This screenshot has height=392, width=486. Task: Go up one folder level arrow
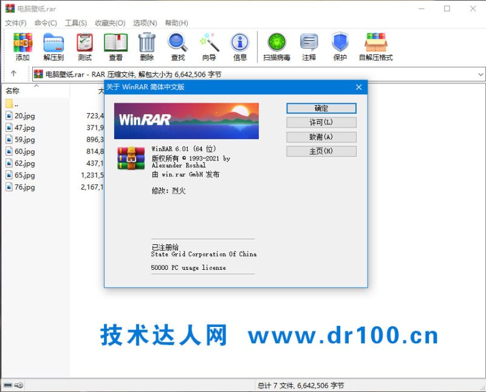[x=13, y=74]
